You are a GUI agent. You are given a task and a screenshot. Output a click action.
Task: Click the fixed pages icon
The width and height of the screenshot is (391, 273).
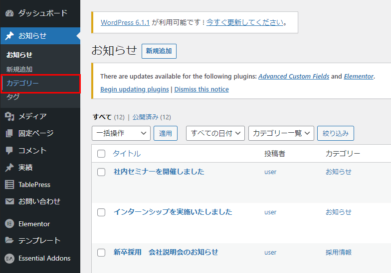click(9, 133)
